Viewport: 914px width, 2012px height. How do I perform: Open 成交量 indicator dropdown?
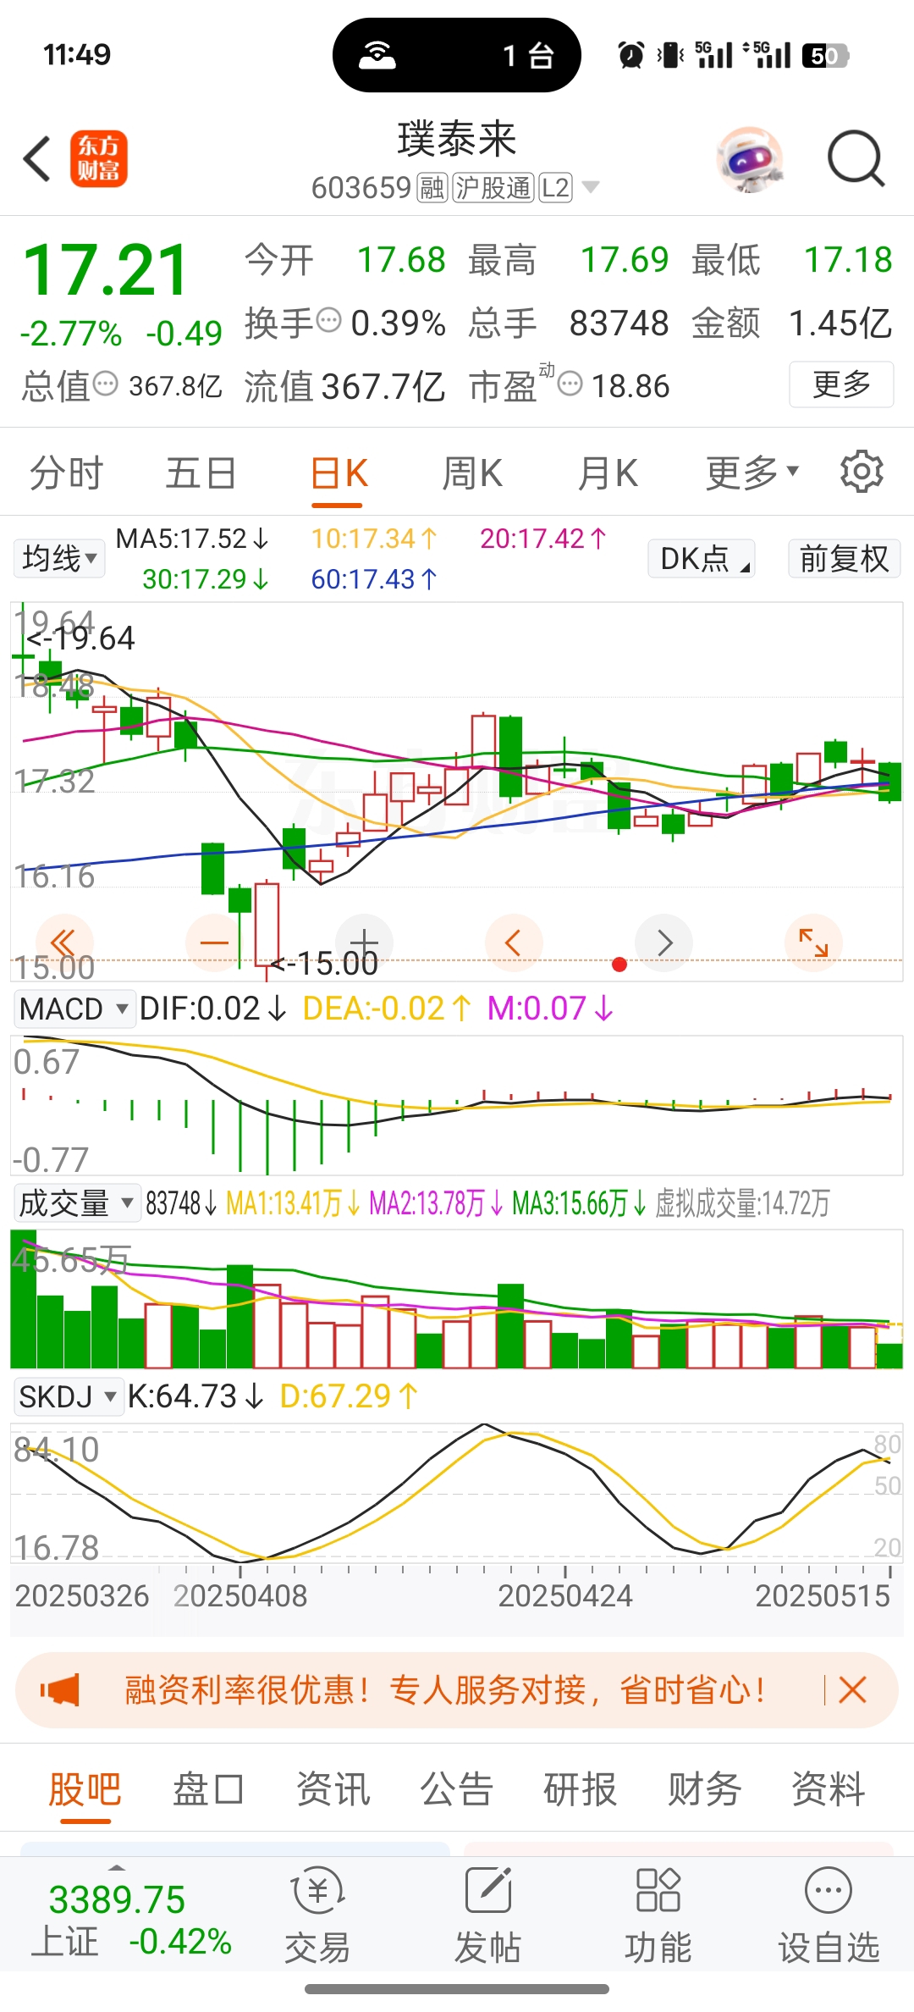pyautogui.click(x=77, y=1202)
